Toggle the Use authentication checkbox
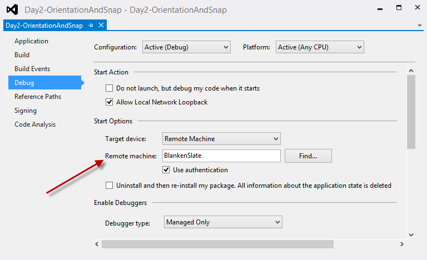Screen dimensions: 427x260 coord(166,170)
